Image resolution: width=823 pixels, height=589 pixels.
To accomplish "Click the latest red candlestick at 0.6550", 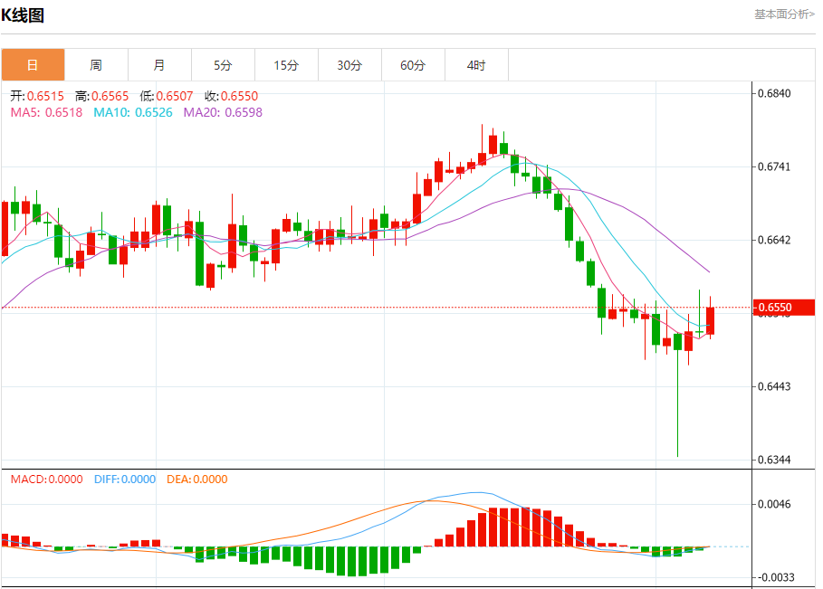I will (x=710, y=320).
